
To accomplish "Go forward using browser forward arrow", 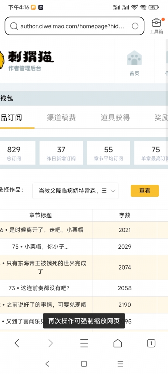I will [x=50, y=343].
